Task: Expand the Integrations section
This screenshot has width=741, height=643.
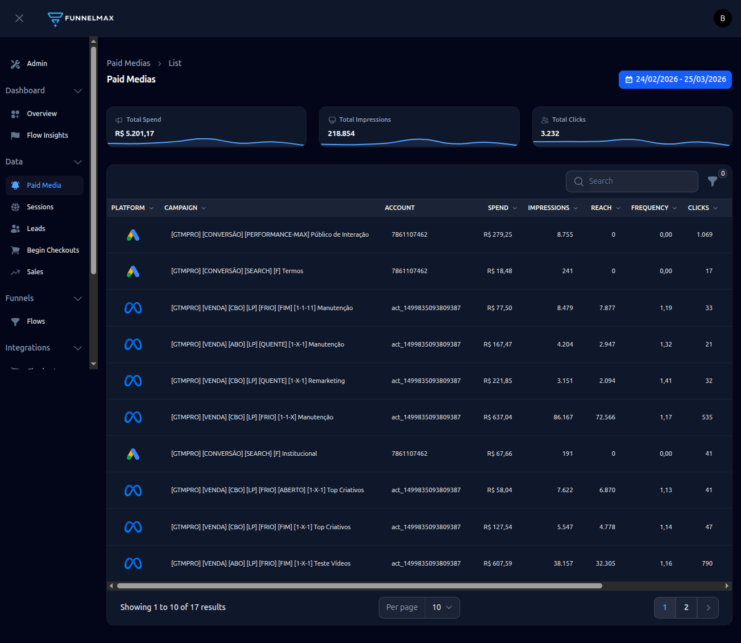Action: (78, 348)
